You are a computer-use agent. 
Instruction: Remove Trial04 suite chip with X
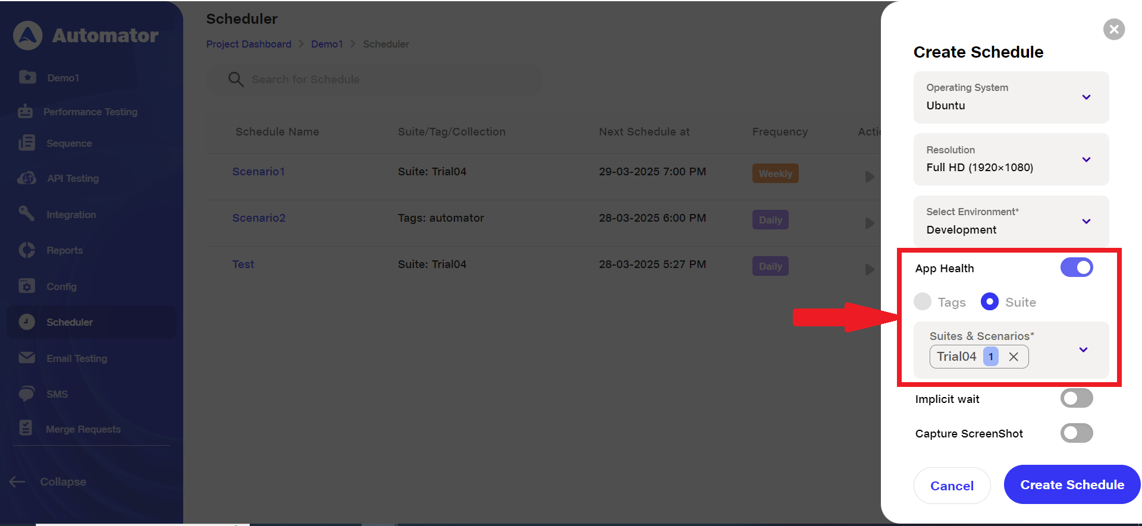[x=1014, y=357]
